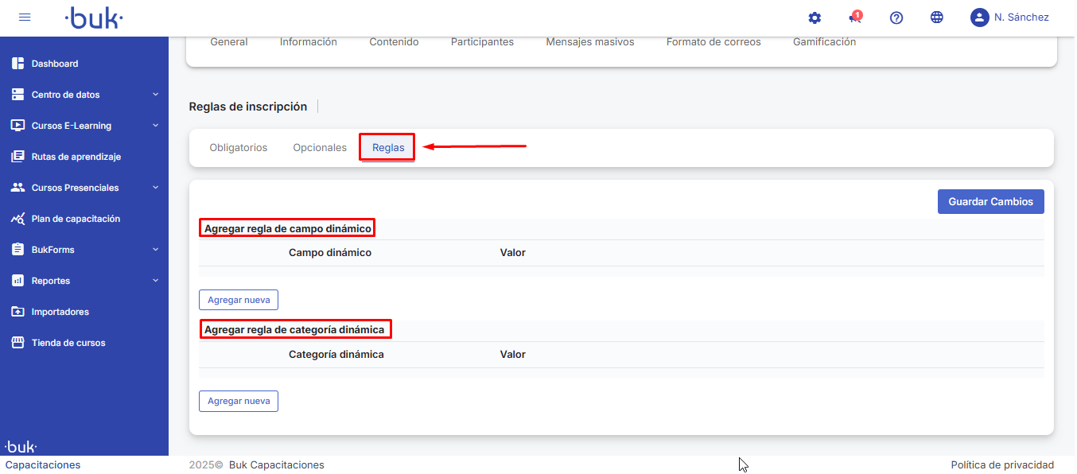Open the Participantes tab
Image resolution: width=1077 pixels, height=474 pixels.
pyautogui.click(x=482, y=42)
